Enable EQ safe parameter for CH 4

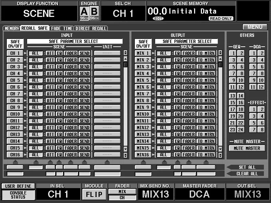[x=60, y=73]
